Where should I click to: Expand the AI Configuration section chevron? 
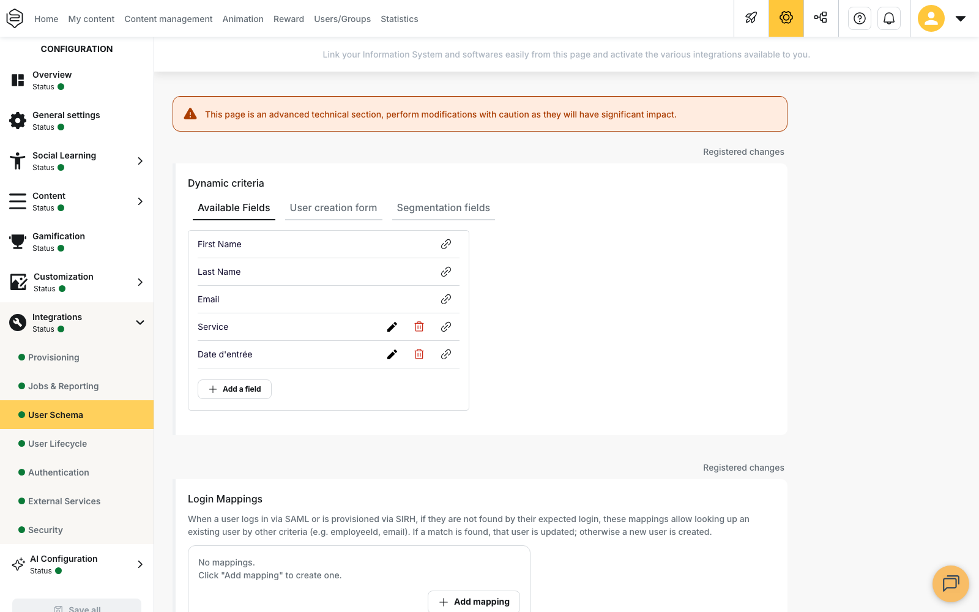tap(140, 564)
